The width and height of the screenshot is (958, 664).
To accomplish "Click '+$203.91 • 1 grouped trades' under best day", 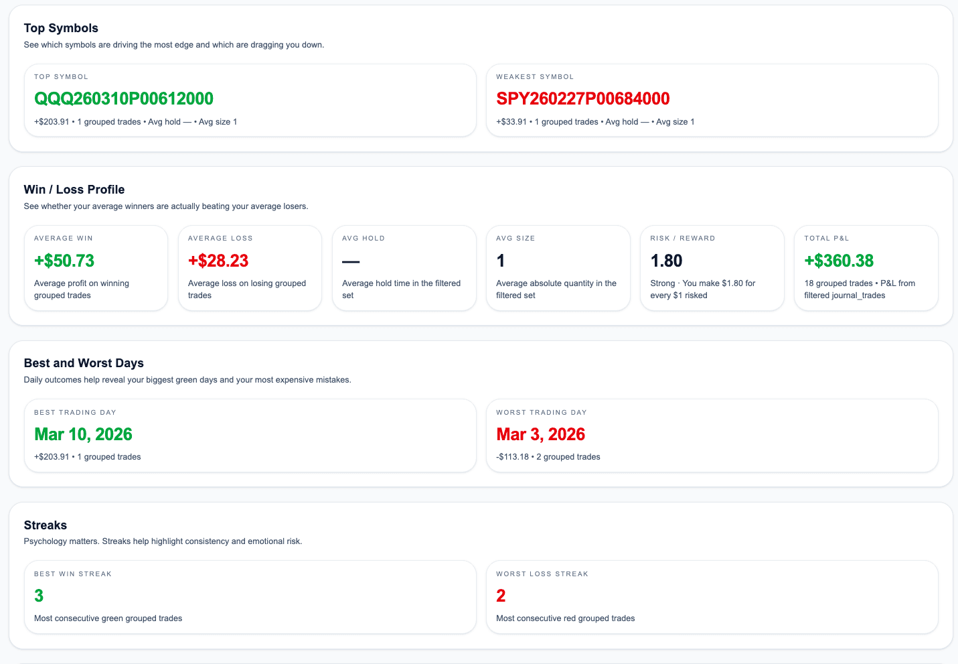I will point(88,457).
